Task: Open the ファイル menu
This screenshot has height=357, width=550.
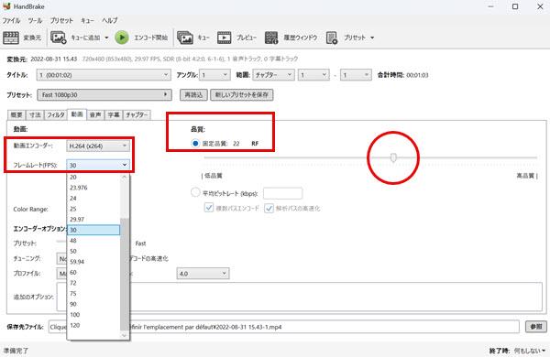Action: (11, 20)
